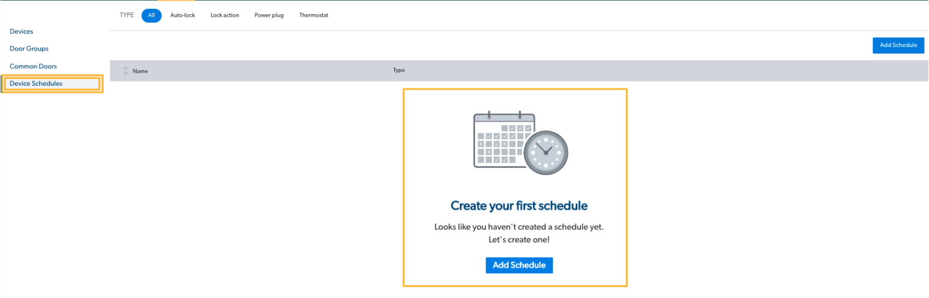Click the top-right Add Schedule button

(x=898, y=45)
